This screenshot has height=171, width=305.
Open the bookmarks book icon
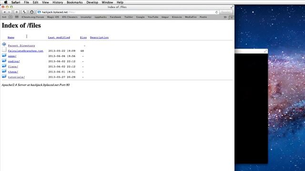[x=10, y=17]
